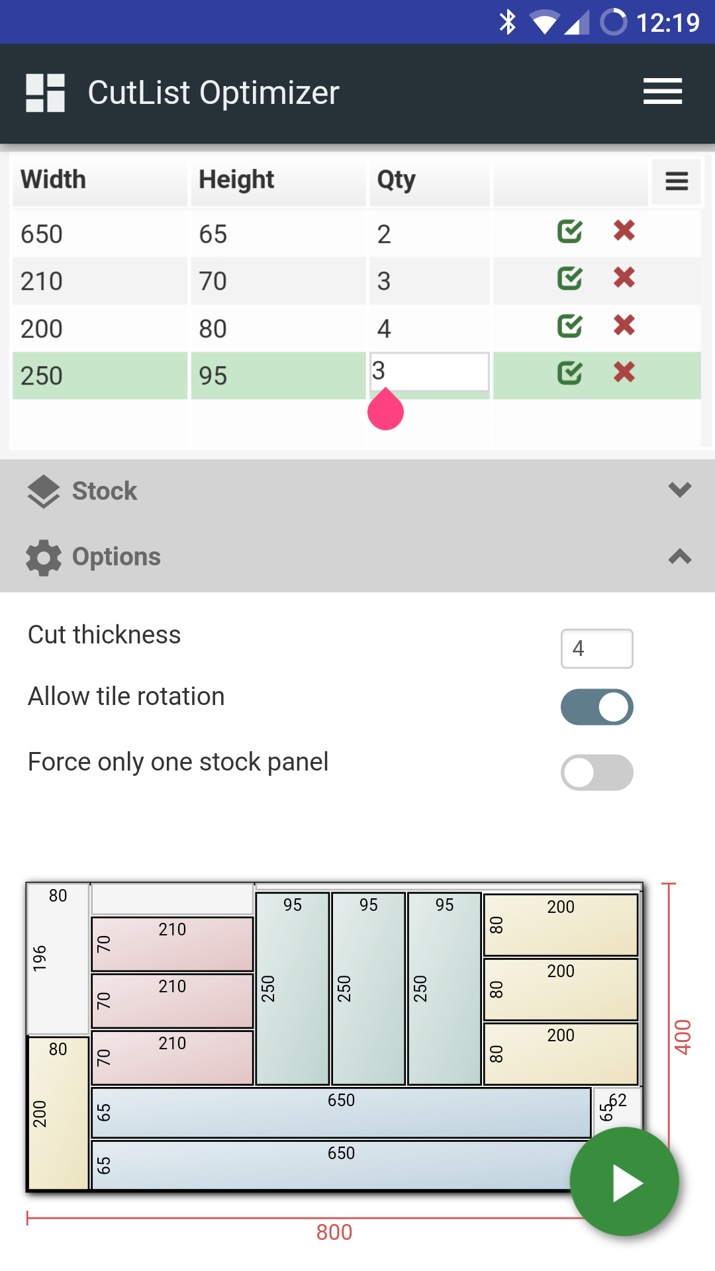
Task: Select the 80 height cell
Action: coord(278,329)
